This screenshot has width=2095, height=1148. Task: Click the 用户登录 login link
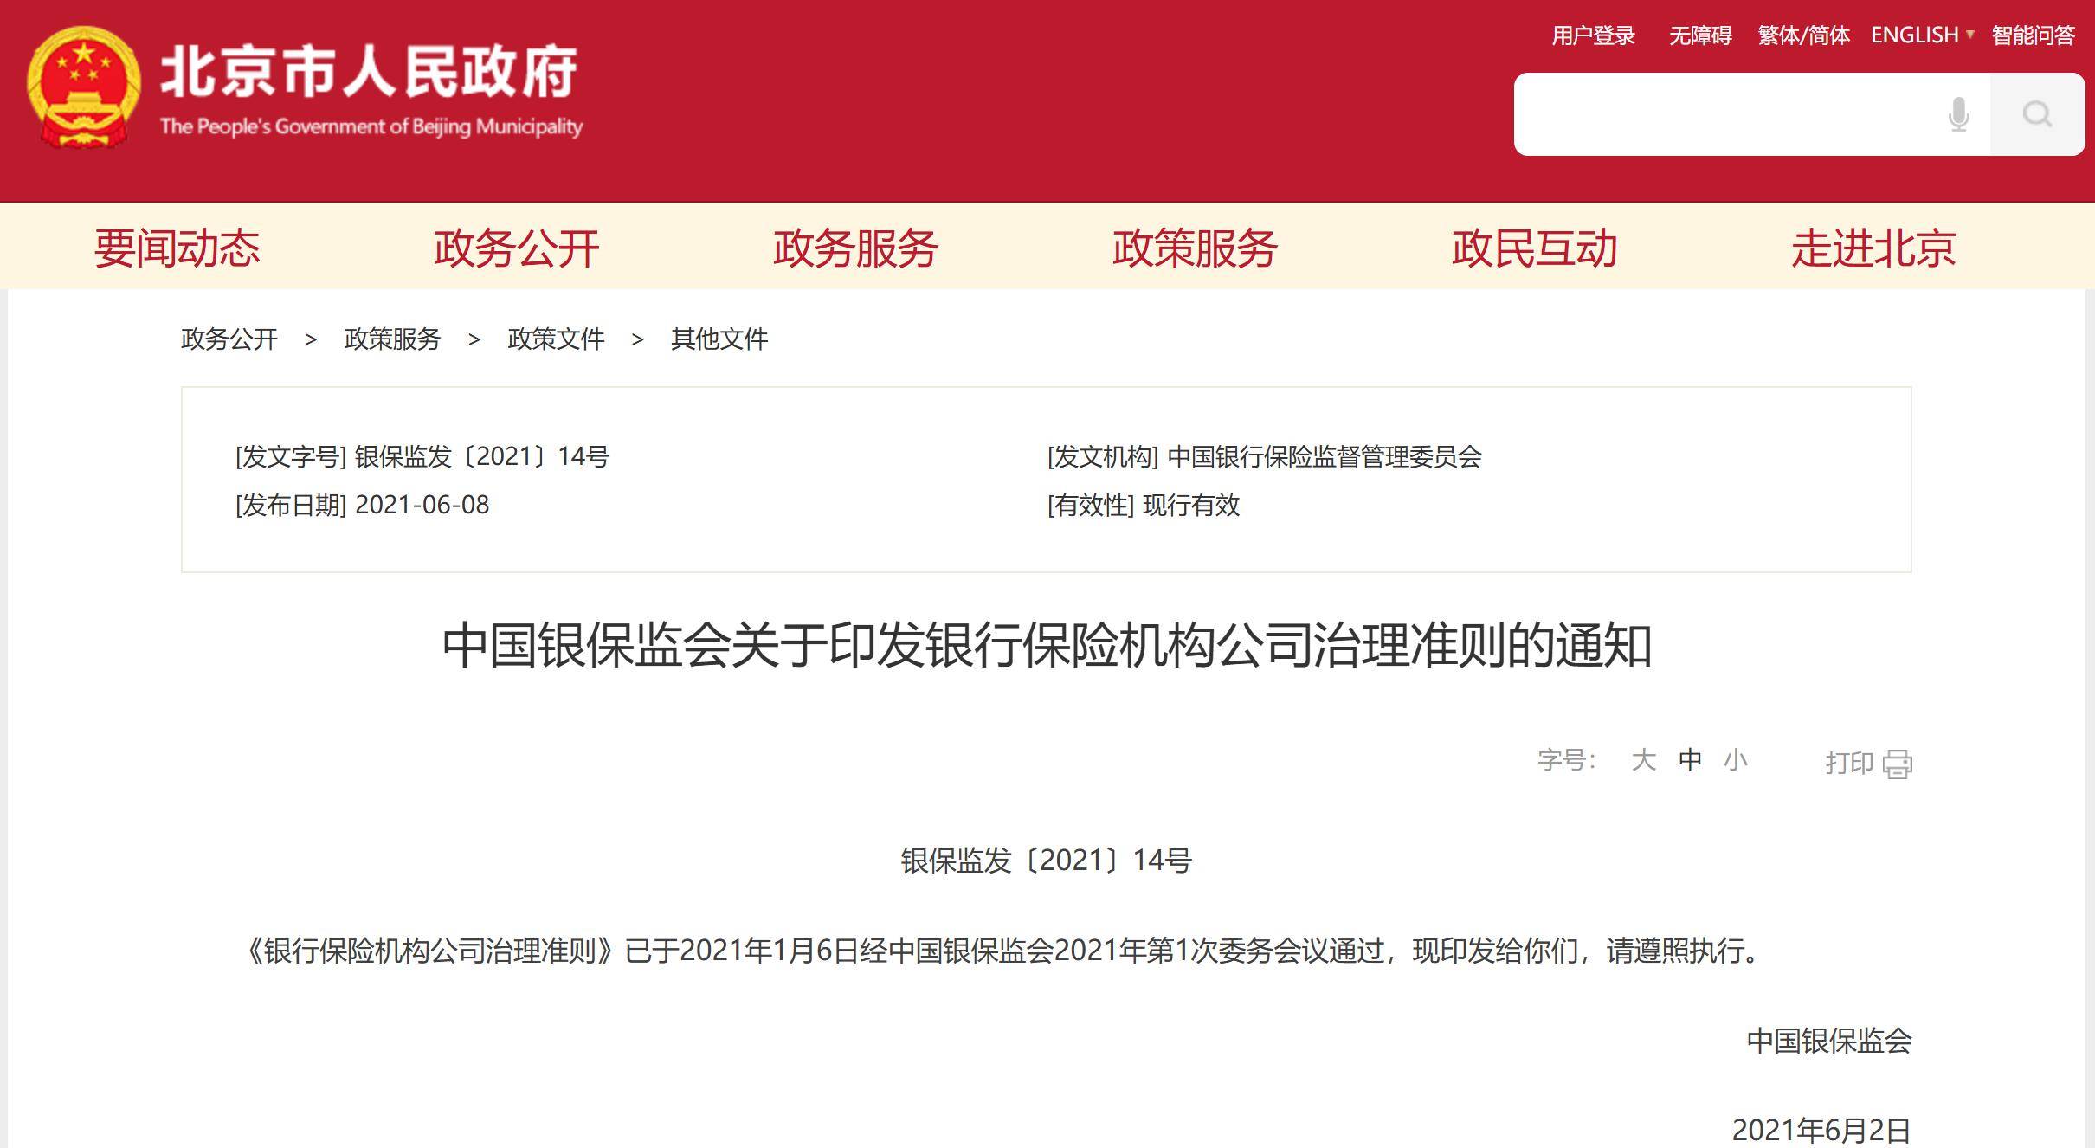tap(1593, 35)
